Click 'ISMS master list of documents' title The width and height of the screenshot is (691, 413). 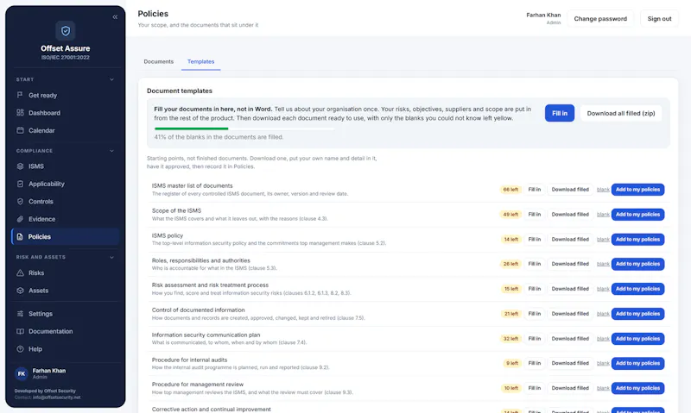(192, 185)
